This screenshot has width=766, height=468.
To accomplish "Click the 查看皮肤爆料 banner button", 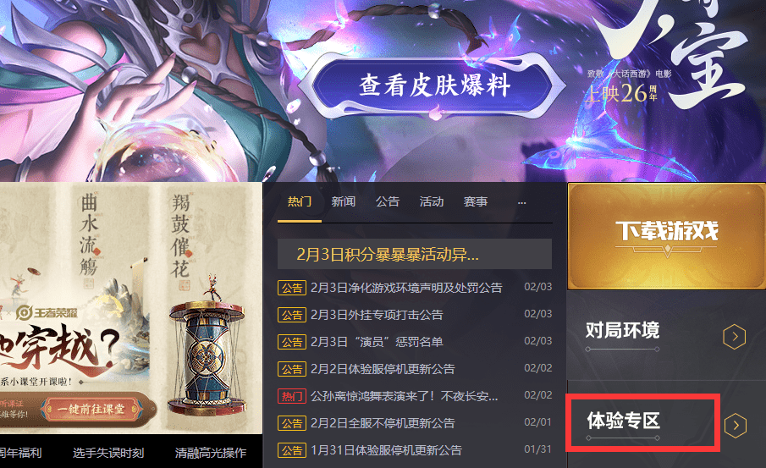I will [434, 86].
